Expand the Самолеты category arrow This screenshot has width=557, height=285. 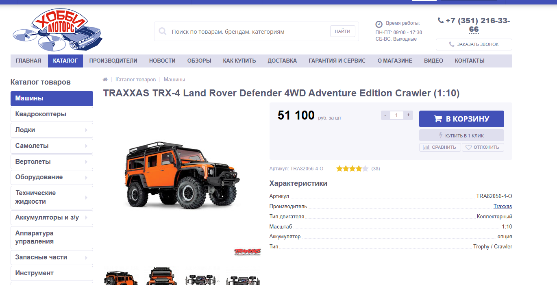(x=86, y=146)
